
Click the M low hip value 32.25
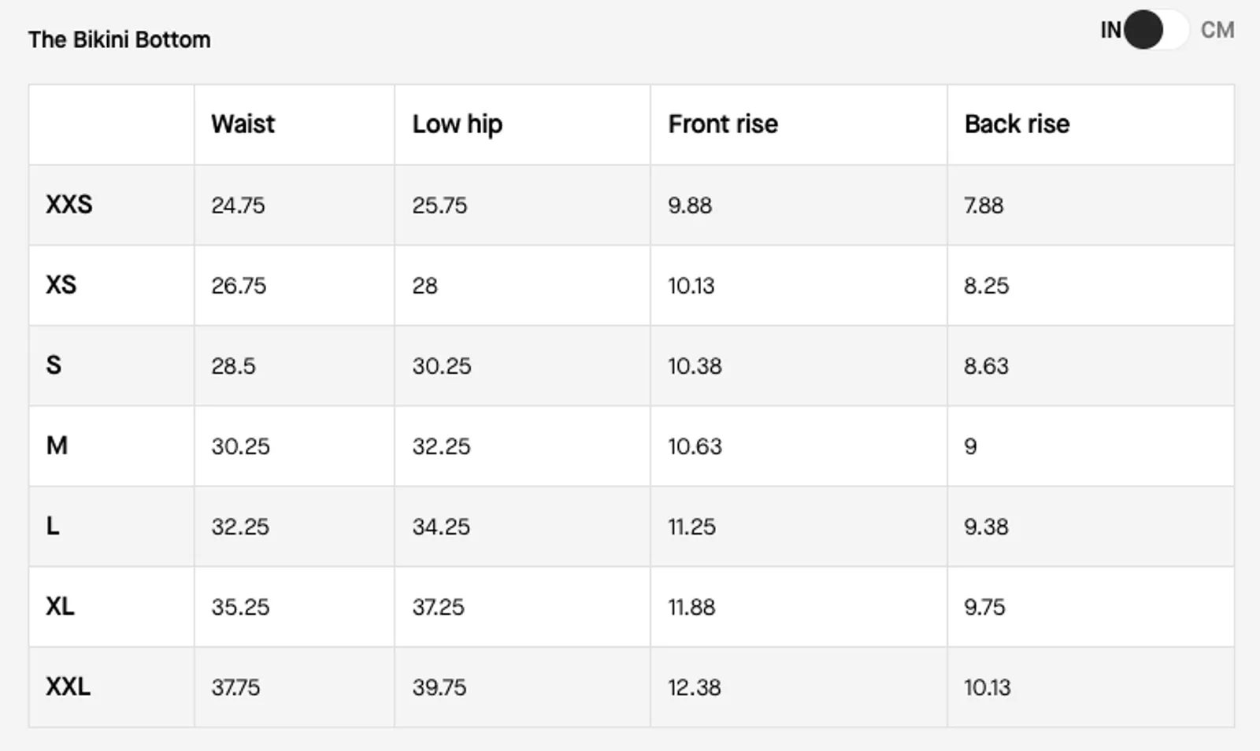[x=441, y=446]
